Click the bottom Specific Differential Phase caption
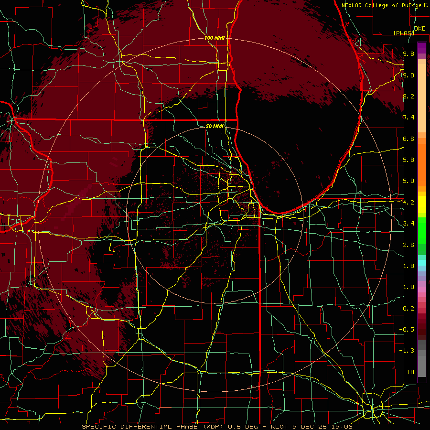 point(217,427)
